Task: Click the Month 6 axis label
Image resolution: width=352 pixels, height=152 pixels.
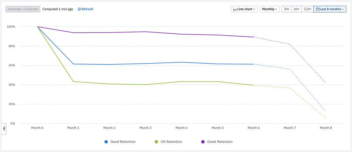Action: click(254, 128)
